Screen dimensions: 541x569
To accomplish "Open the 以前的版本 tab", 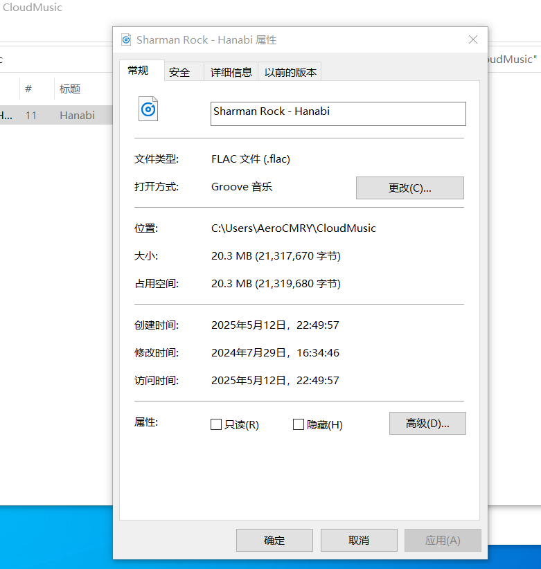I will pos(290,72).
